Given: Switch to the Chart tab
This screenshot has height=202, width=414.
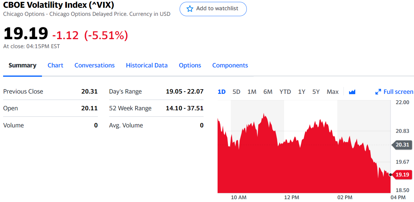Looking at the screenshot, I should 55,65.
